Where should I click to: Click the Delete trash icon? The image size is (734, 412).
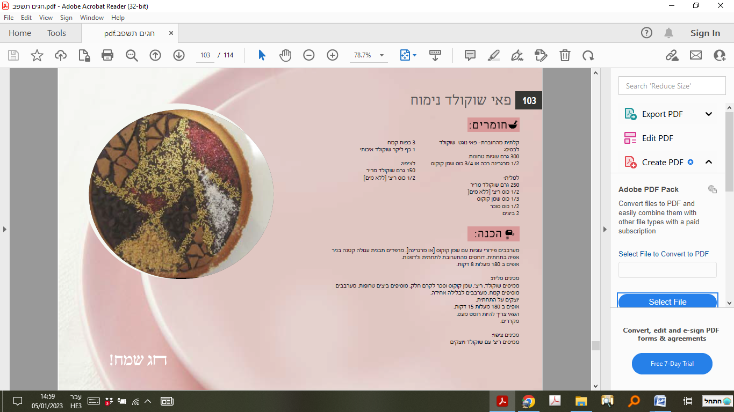click(x=565, y=55)
